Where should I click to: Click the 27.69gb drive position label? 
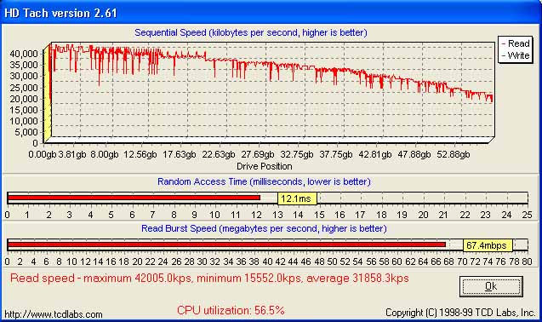258,154
